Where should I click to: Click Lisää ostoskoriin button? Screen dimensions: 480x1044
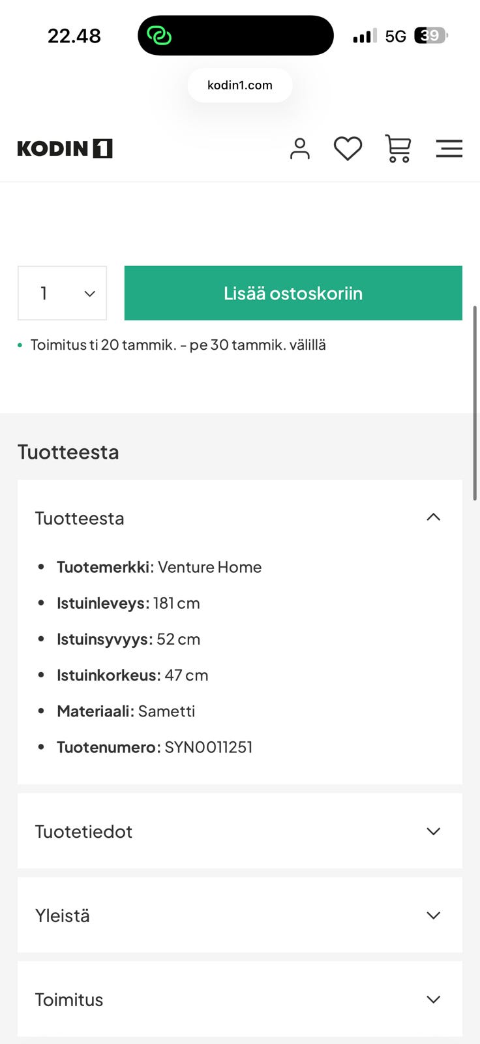293,293
